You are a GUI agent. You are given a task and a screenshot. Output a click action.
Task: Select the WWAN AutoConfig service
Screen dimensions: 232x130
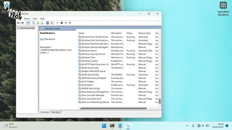[x=119, y=88]
